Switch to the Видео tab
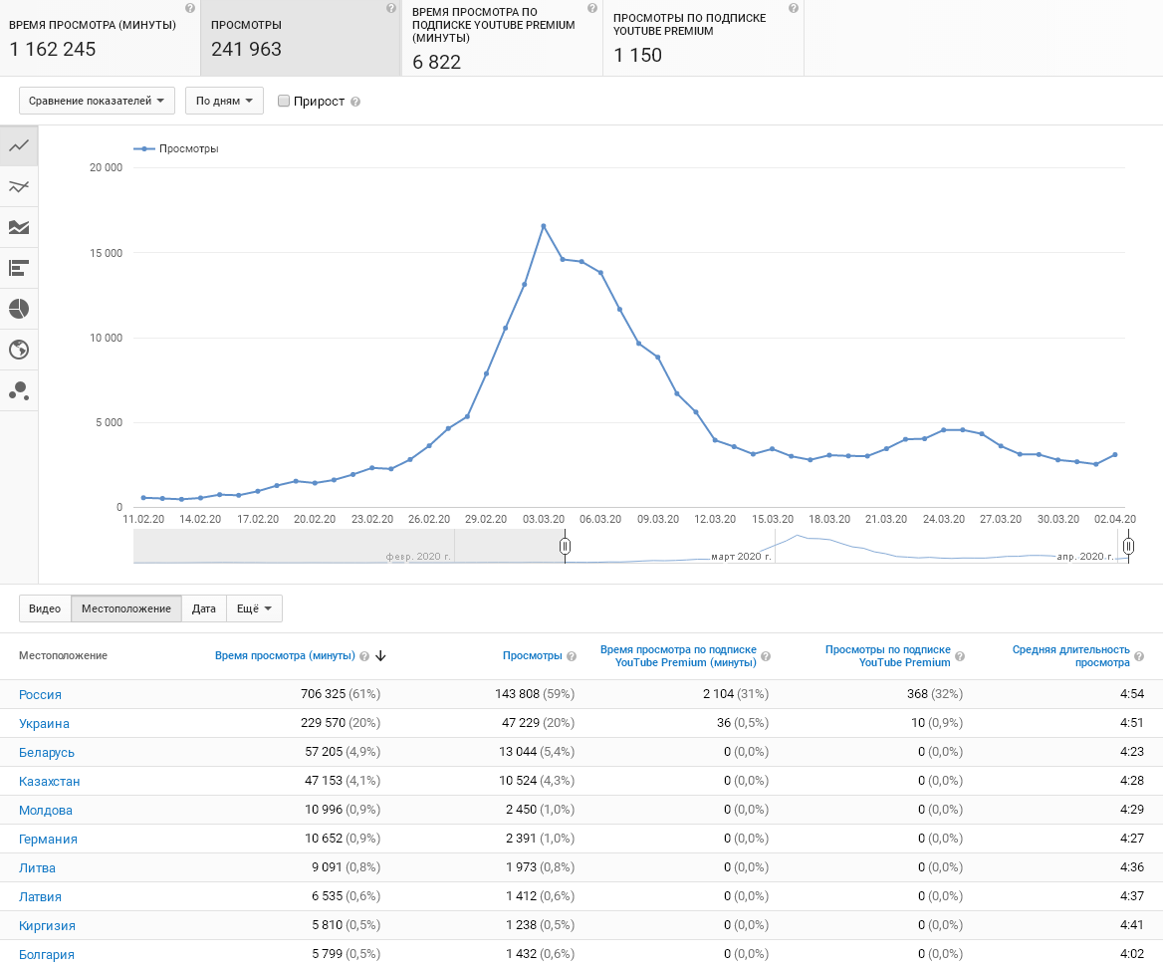This screenshot has height=968, width=1163. click(x=45, y=608)
